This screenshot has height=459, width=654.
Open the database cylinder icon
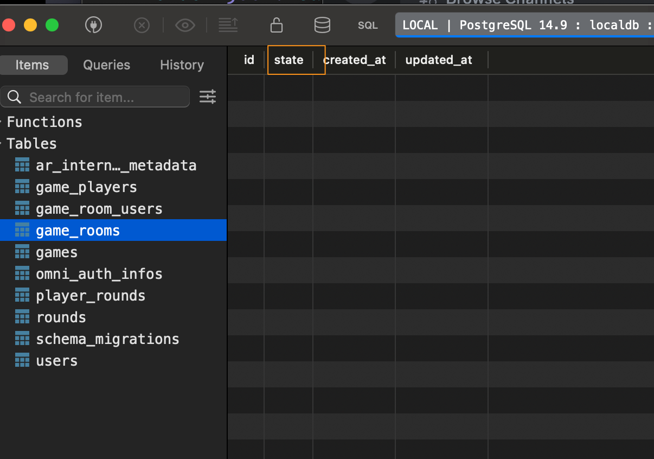[x=322, y=25]
